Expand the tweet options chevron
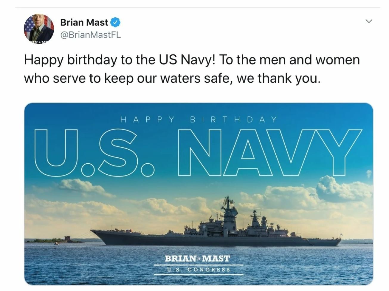This screenshot has height=291, width=389. click(x=369, y=21)
